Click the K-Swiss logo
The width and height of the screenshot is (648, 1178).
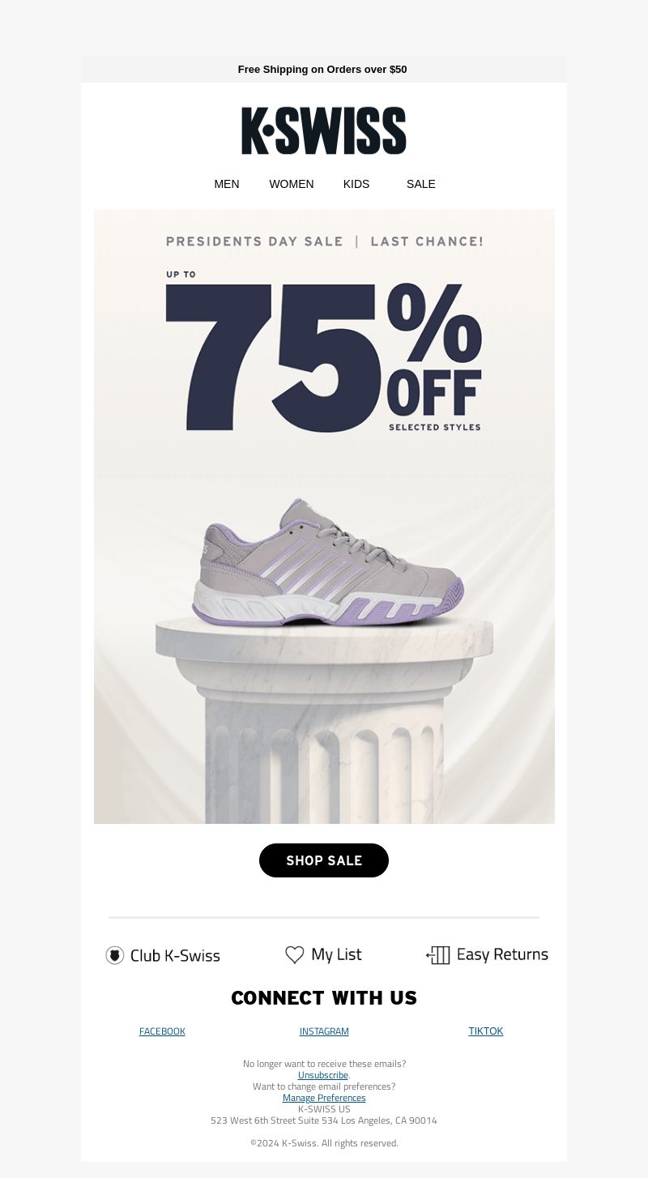pyautogui.click(x=324, y=130)
